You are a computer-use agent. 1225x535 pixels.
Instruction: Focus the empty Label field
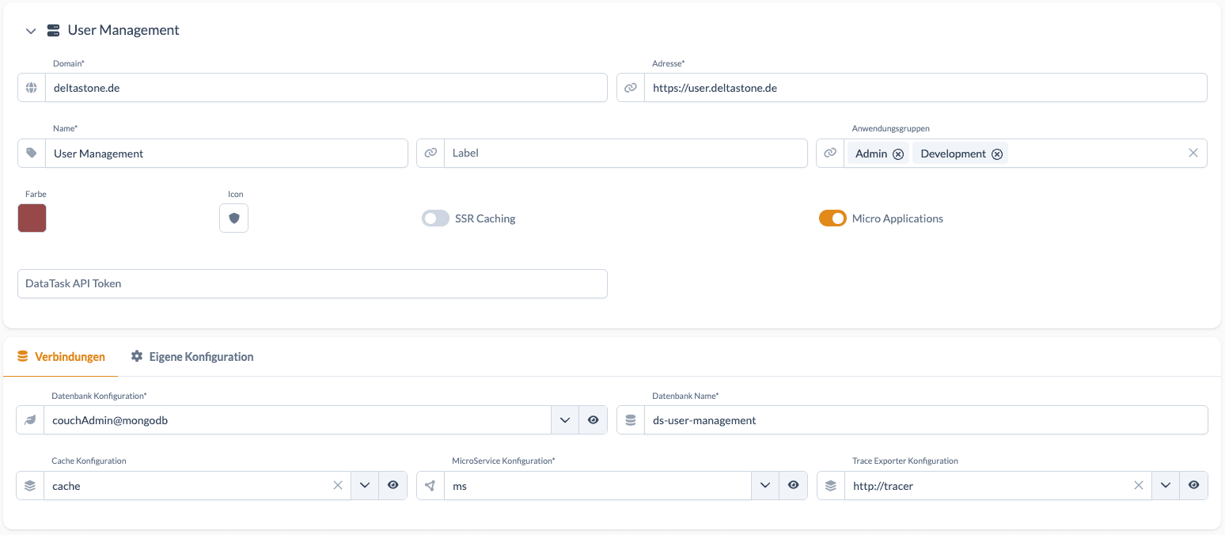[626, 153]
